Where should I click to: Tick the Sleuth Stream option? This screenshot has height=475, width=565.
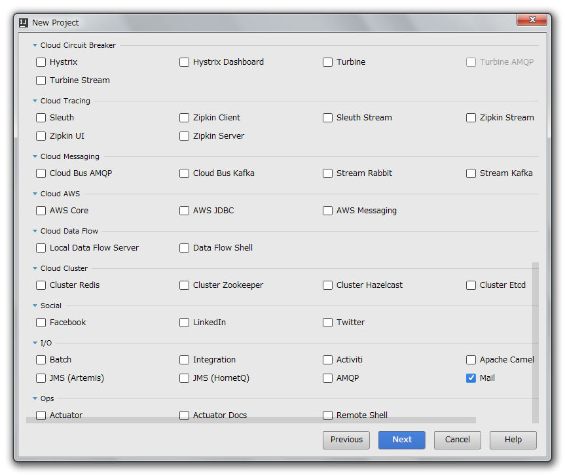(x=327, y=118)
